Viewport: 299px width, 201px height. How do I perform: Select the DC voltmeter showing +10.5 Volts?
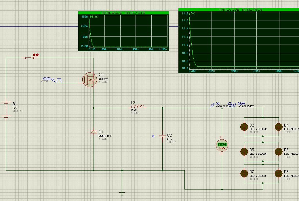pyautogui.click(x=222, y=146)
